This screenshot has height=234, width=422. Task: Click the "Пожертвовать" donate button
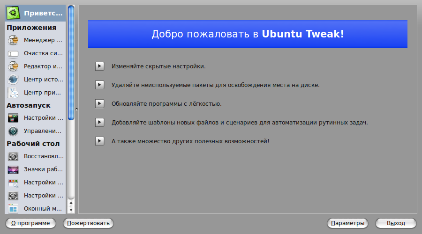point(88,223)
